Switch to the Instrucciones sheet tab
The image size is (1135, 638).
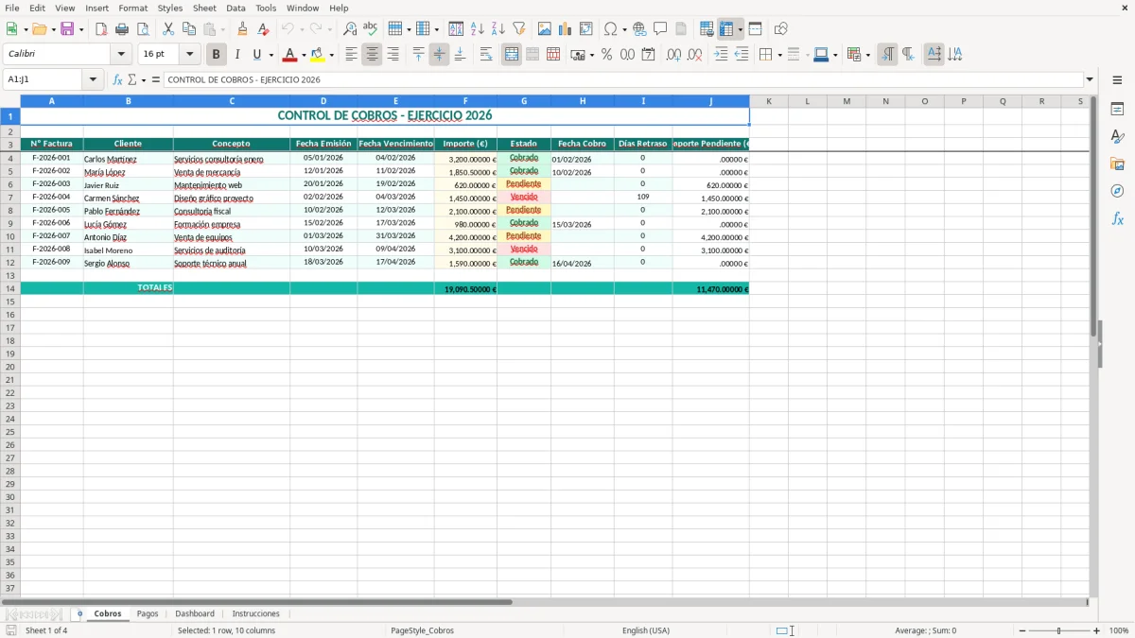point(256,613)
